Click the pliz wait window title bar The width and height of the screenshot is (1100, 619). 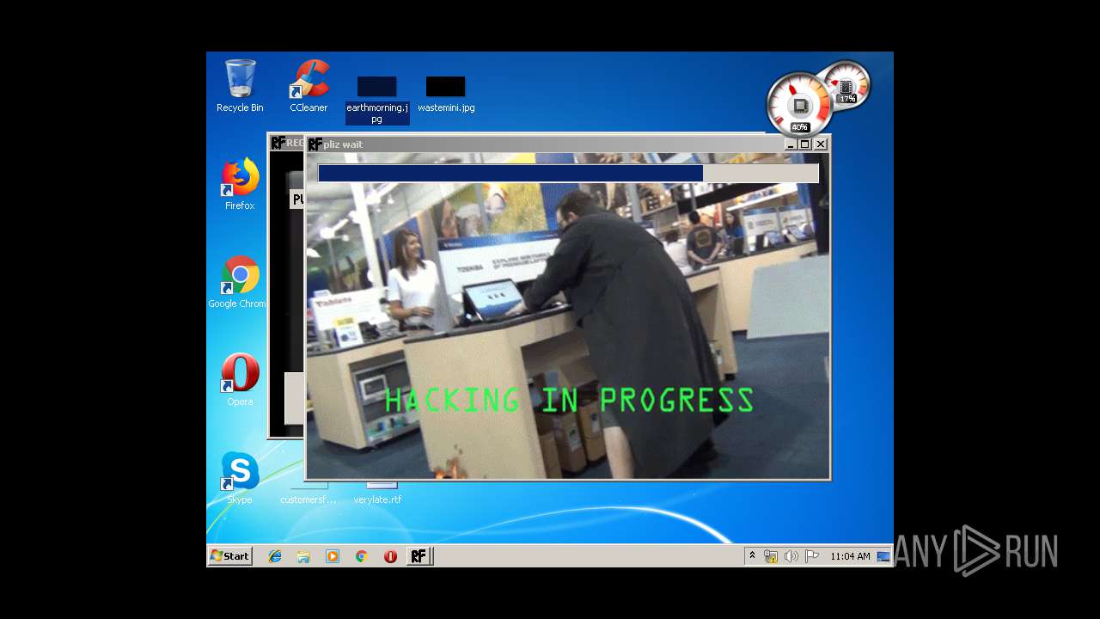tap(568, 144)
